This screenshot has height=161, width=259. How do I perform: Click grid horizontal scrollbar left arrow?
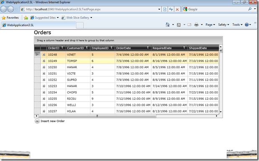coord(36,116)
